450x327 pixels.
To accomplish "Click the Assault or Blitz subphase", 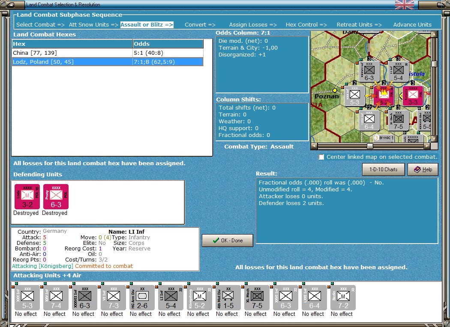I will tap(147, 25).
